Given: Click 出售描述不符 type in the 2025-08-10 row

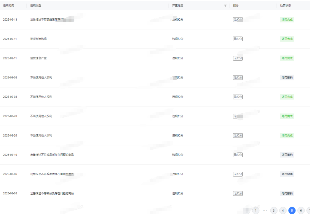Looking at the screenshot, I should [x=52, y=155].
